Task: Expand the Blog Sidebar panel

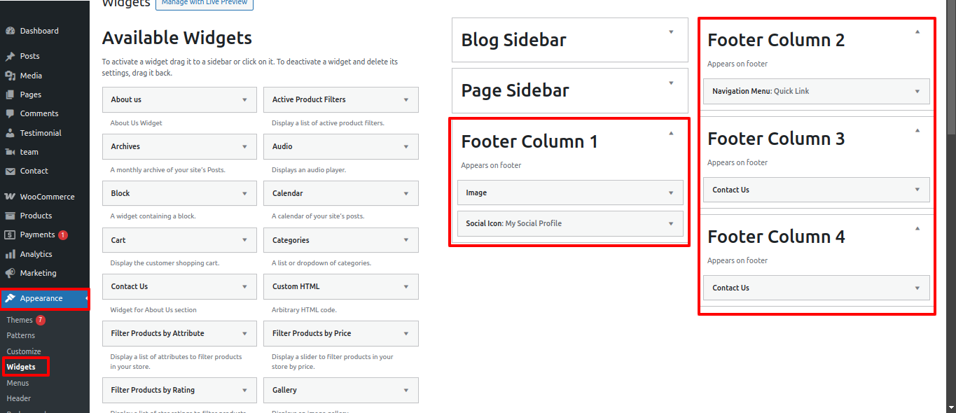Action: [x=671, y=32]
